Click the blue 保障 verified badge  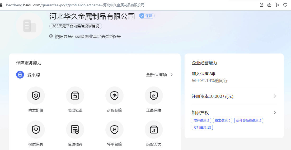tap(147, 16)
